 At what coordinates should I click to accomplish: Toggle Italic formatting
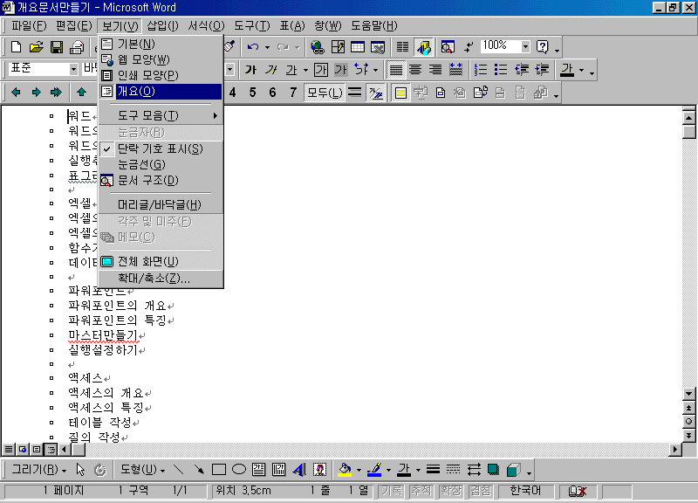(271, 70)
